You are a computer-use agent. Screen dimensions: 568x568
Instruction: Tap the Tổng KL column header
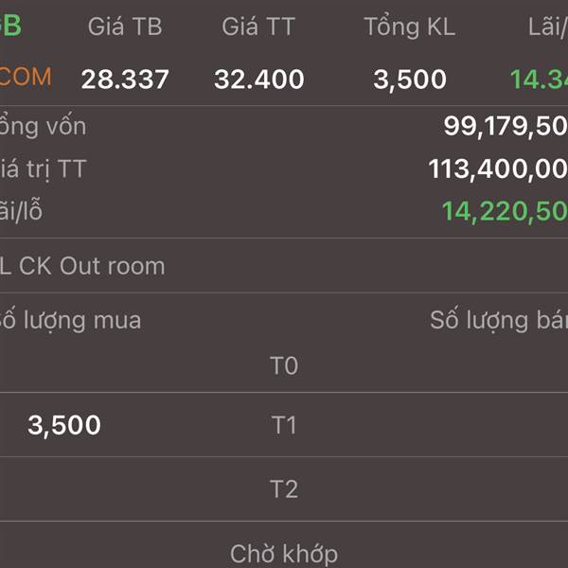[x=410, y=27]
